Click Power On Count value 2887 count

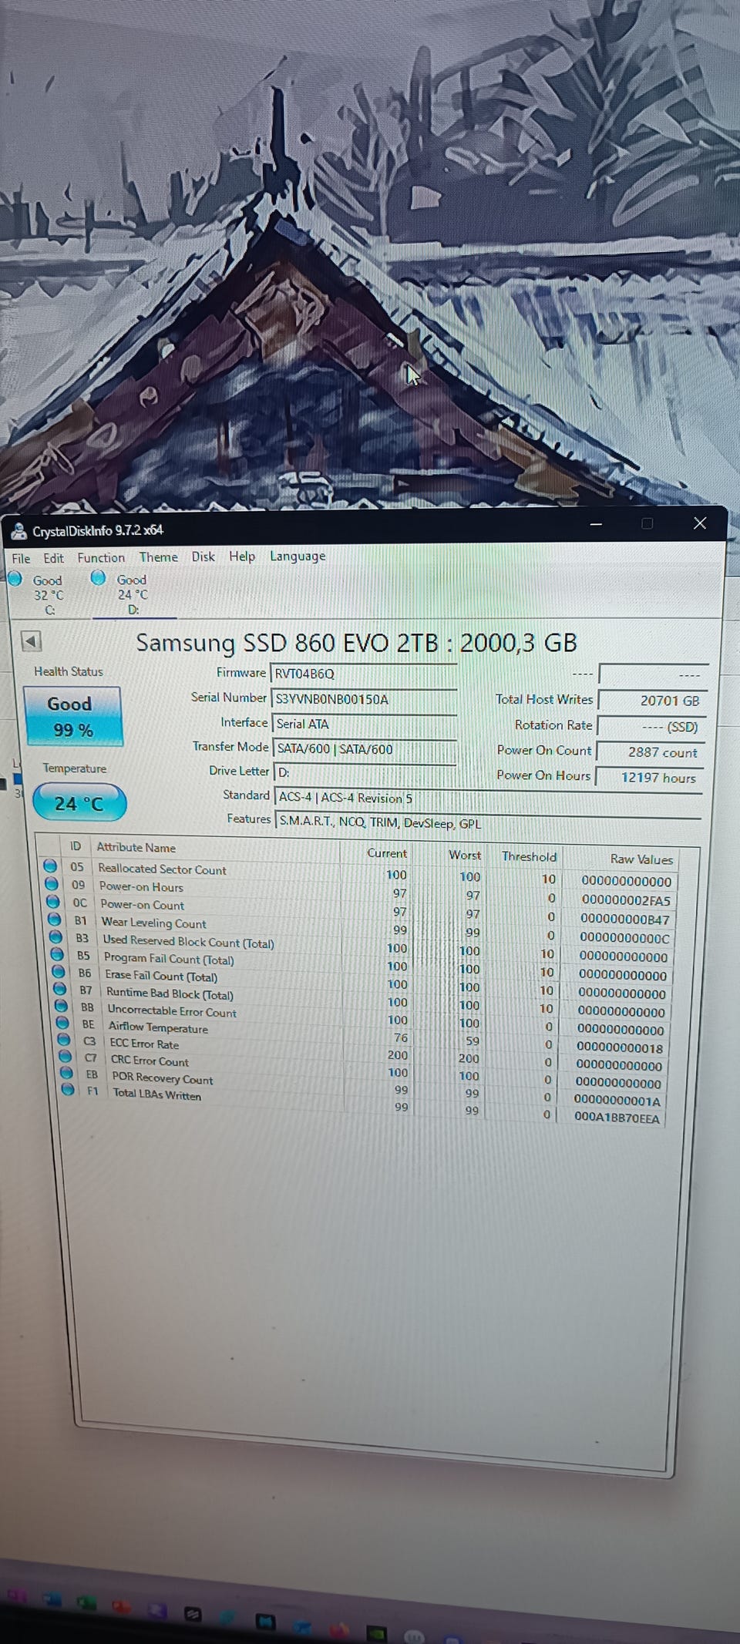651,752
